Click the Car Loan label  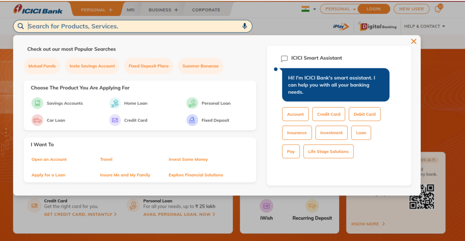[x=56, y=120]
